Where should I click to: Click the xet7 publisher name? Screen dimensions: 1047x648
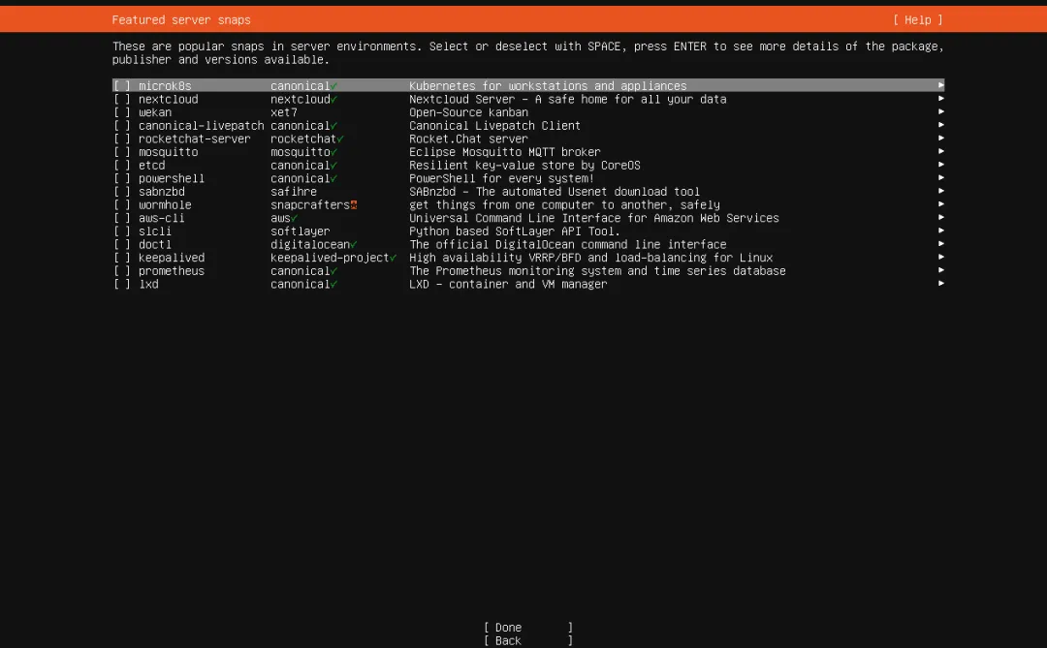click(284, 112)
